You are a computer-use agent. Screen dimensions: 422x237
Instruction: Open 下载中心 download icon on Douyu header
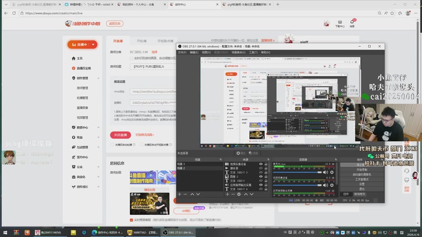click(340, 24)
